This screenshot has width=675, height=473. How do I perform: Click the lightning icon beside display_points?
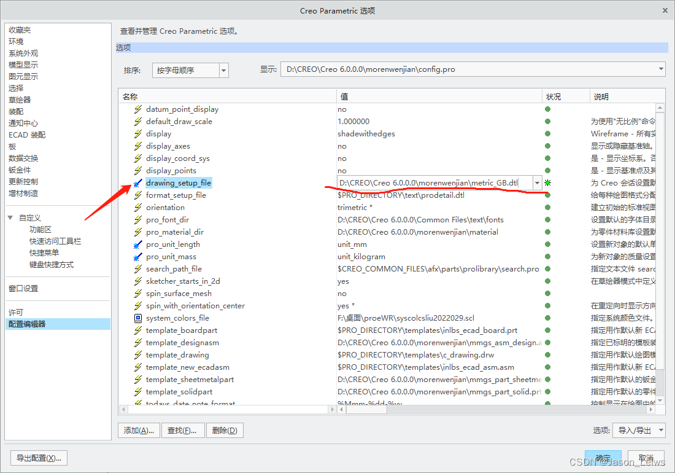coord(137,171)
